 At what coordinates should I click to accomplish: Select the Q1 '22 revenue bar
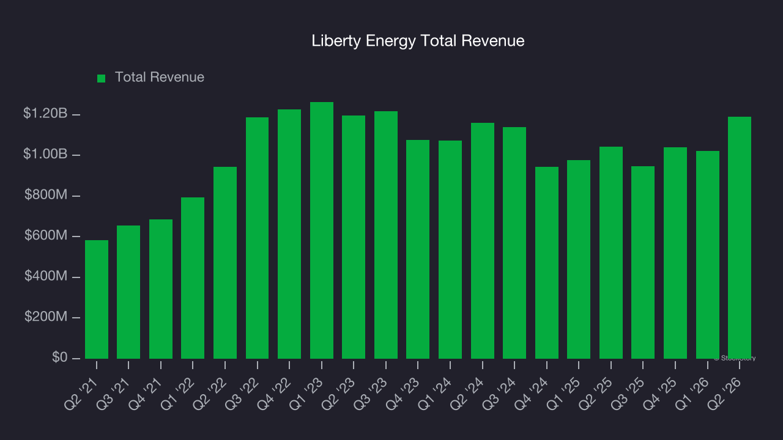click(193, 278)
